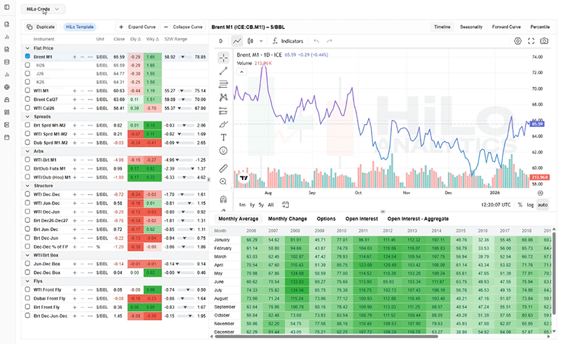Screen dimensions: 561x344
Task: Check the Jun-Dec Box checkbox
Action: (x=27, y=263)
